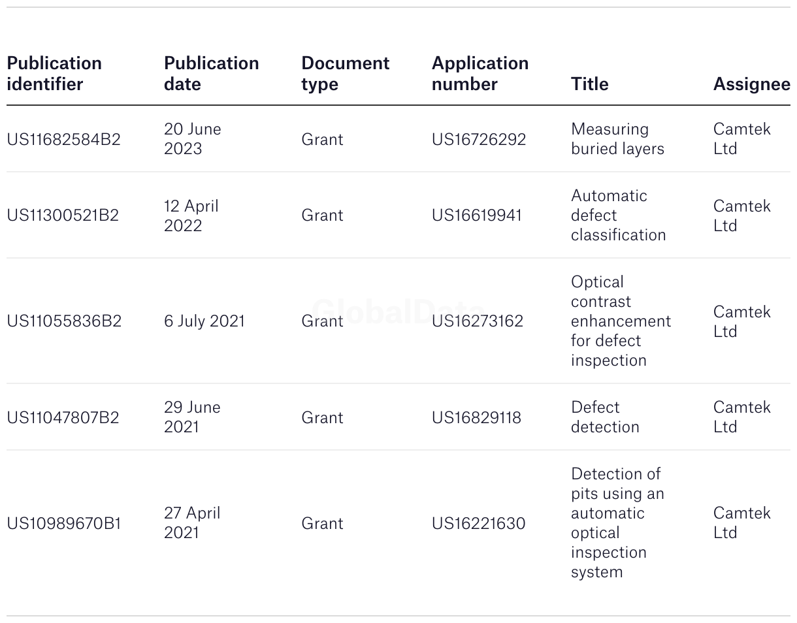Image resolution: width=797 pixels, height=623 pixels.
Task: Select publication identifier US11682584B2
Action: (63, 139)
